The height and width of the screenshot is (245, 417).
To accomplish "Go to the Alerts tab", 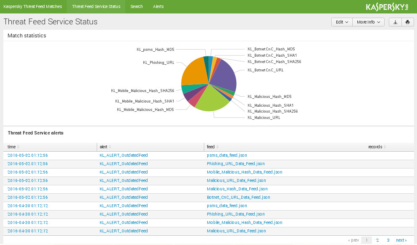I will [x=158, y=7].
